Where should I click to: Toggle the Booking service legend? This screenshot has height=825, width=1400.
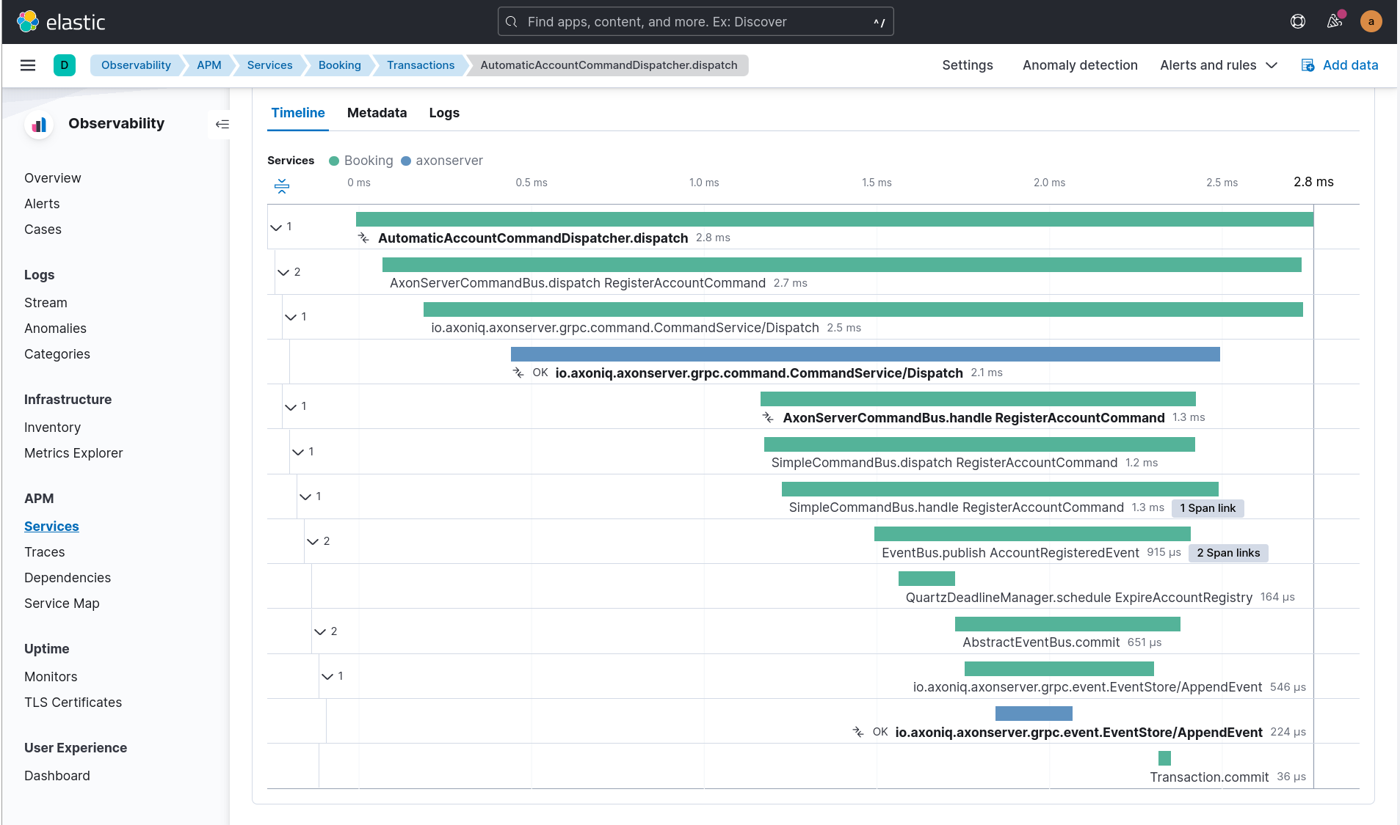[x=360, y=161]
